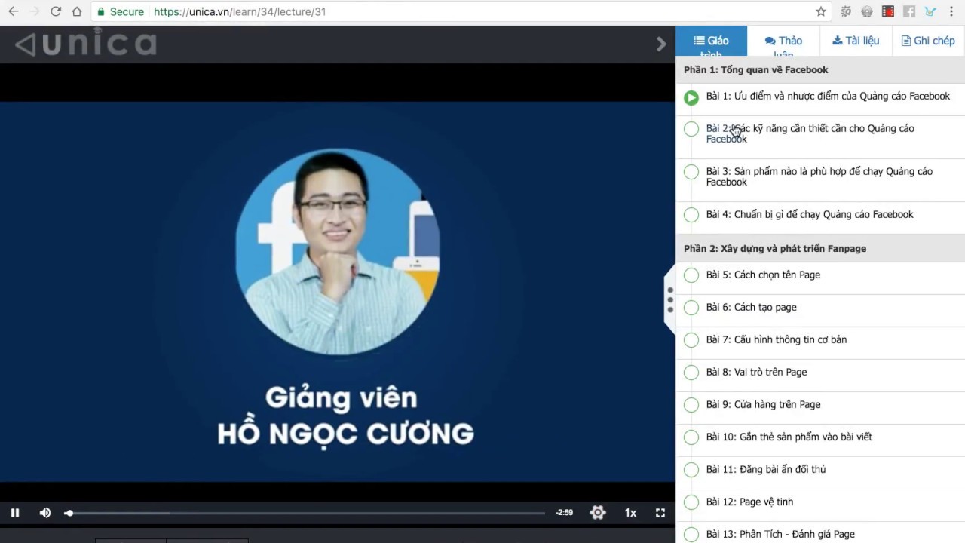
Task: Change playback speed 1x
Action: coord(630,513)
